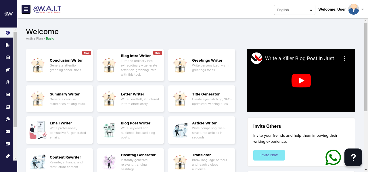Play the Killer Blog Post video
This screenshot has height=172, width=368.
coord(301,81)
